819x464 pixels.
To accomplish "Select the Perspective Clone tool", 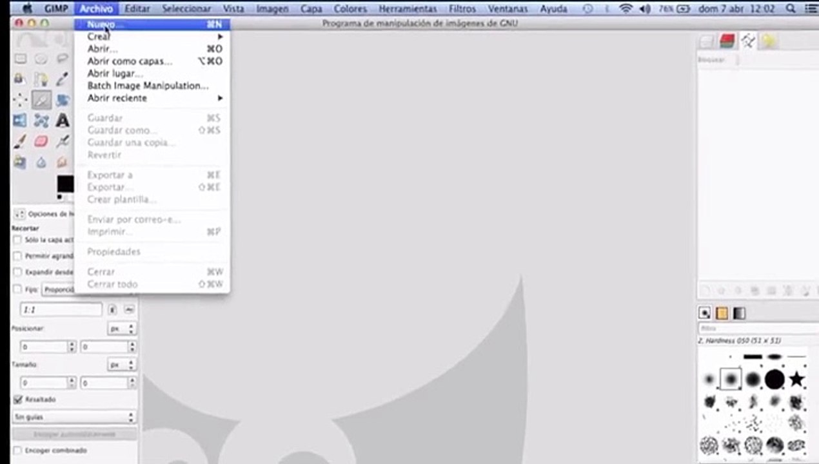I will pos(21,162).
